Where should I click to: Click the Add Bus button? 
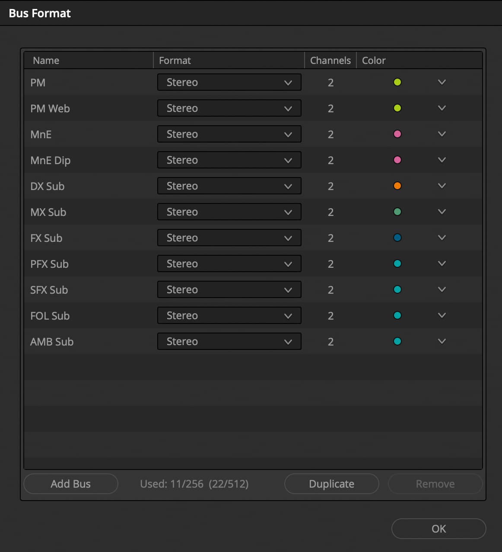[x=70, y=484]
